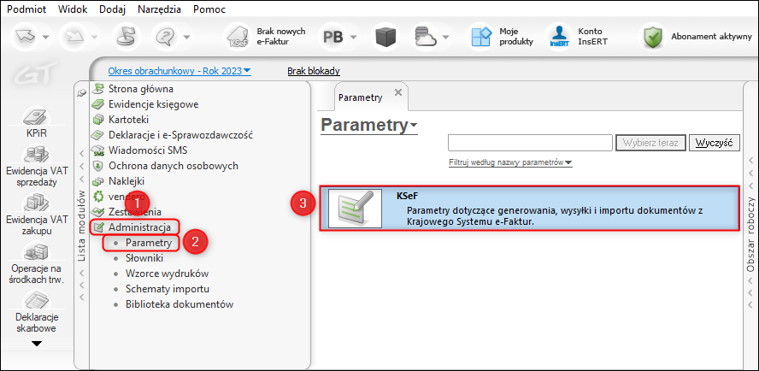Open Moje produkty icon

481,38
